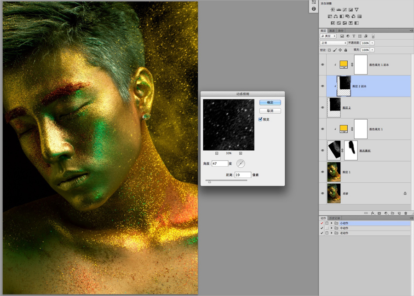414x296 pixels.
Task: Select the Actions tab
Action: tap(323, 218)
